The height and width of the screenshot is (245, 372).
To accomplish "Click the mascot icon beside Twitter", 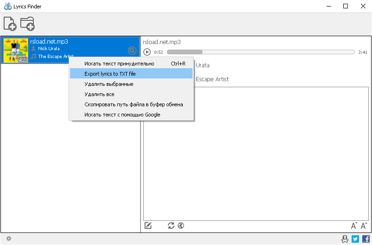I will (x=345, y=239).
